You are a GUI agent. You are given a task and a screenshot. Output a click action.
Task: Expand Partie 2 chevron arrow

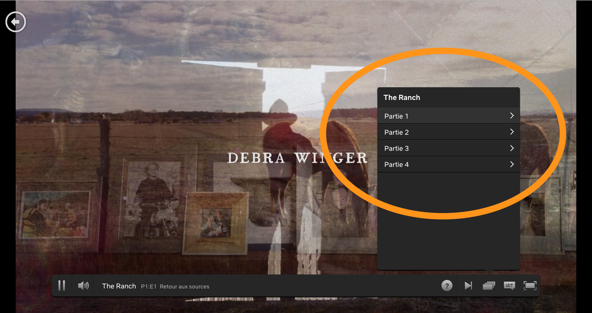512,132
